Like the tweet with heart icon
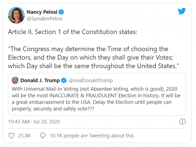Viewport: 196px width, 147px height. tap(11, 135)
